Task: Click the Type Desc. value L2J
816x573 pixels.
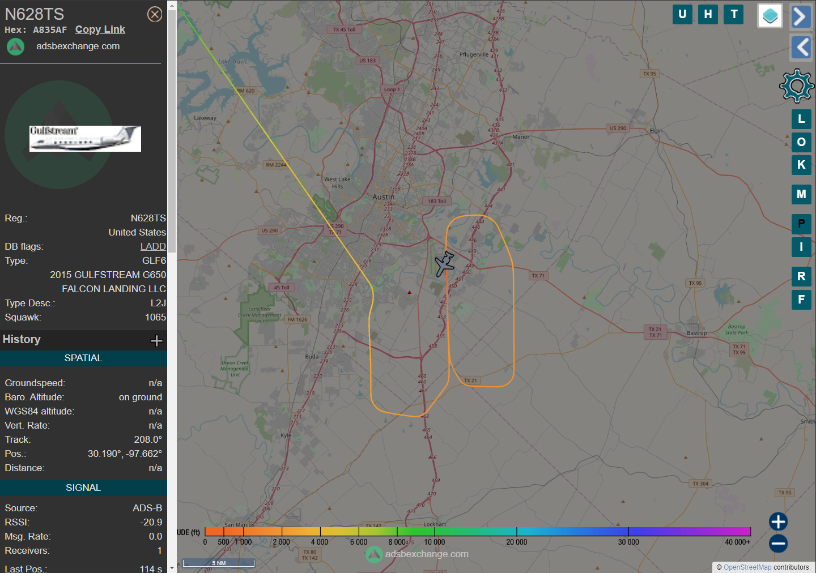Action: click(x=158, y=303)
